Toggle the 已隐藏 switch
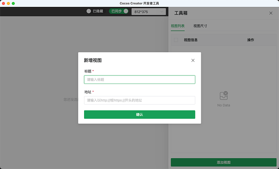Viewport: 279px width, 169px height. click(95, 11)
